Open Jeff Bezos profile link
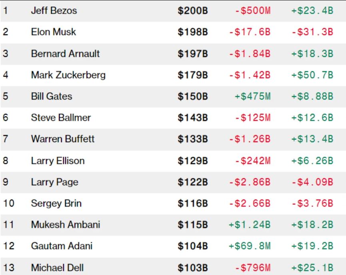Viewport: 346px width, 275px height. click(x=54, y=11)
